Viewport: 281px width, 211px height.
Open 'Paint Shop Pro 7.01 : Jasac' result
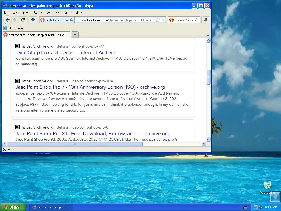[x=65, y=52]
